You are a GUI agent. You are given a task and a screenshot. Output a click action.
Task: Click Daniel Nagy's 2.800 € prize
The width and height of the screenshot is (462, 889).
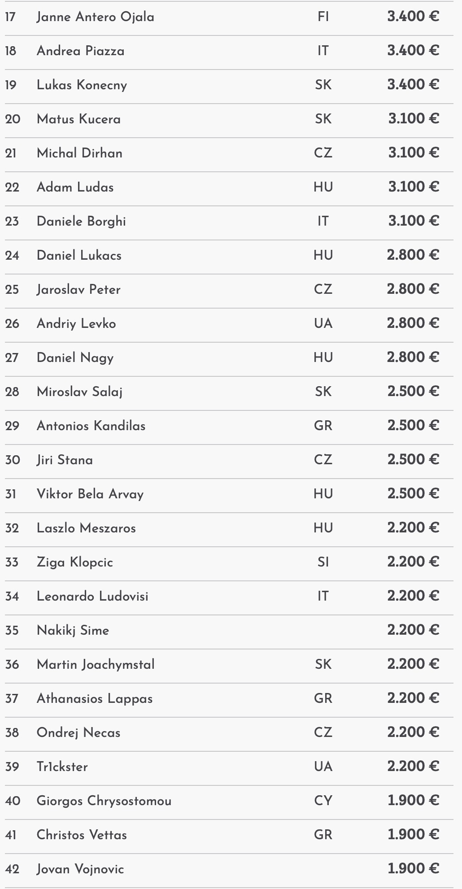[x=413, y=357]
